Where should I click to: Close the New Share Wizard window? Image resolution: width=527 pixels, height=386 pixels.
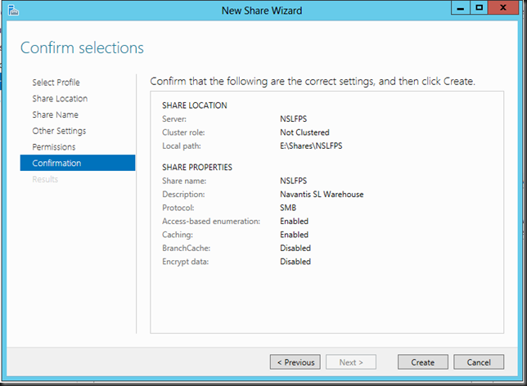[x=504, y=9]
